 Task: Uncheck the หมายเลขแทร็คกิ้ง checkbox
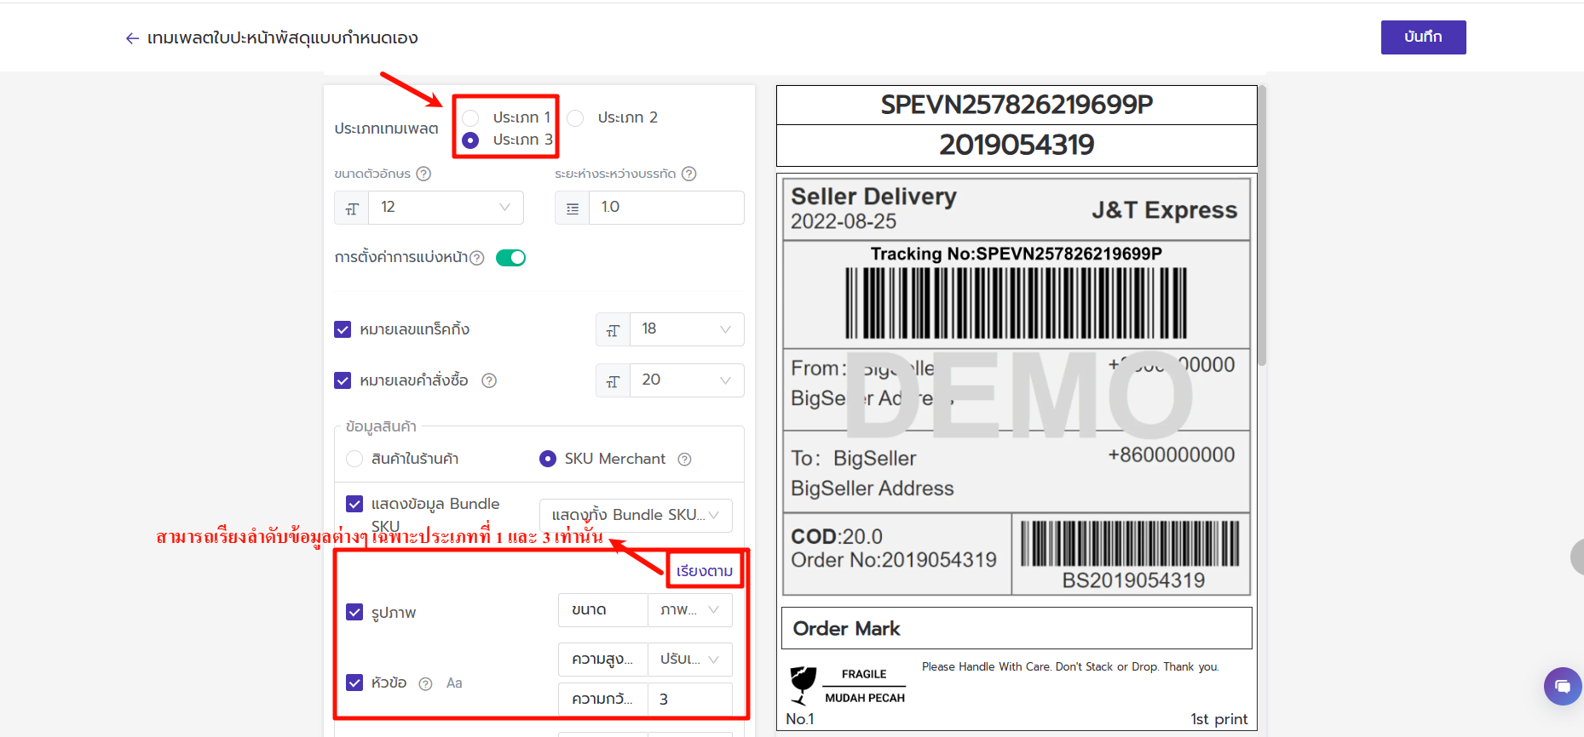tap(343, 329)
